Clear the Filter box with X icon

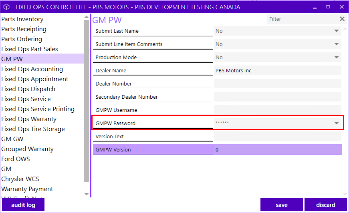(342, 19)
